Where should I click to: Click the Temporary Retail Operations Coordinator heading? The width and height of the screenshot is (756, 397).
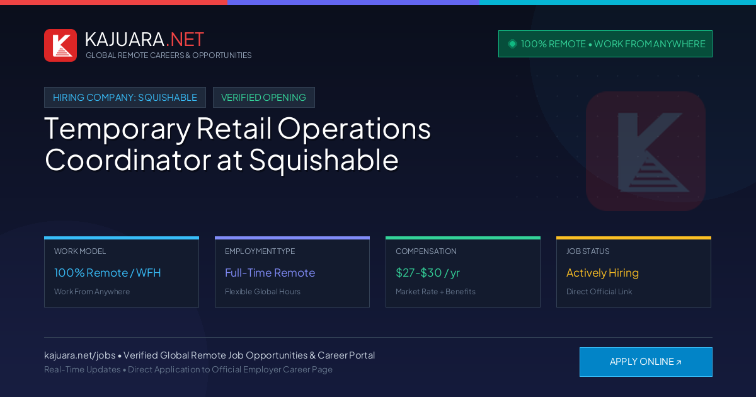238,144
